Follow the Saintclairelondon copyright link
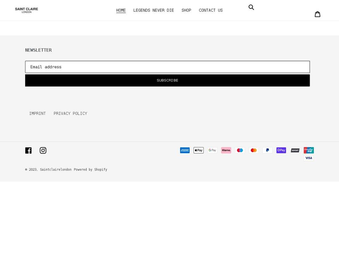The height and width of the screenshot is (254, 339). coord(56,170)
